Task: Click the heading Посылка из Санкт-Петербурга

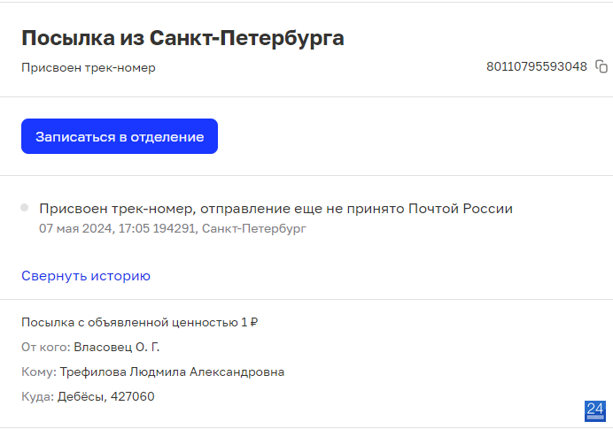Action: (182, 38)
